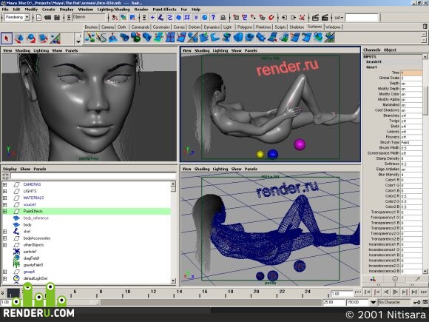Click the skel joint icon in outliner
429x322 pixels.
pos(16,232)
